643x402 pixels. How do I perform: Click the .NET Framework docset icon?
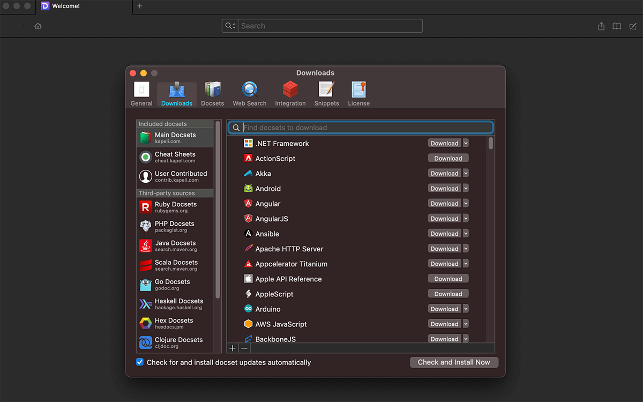(x=248, y=143)
